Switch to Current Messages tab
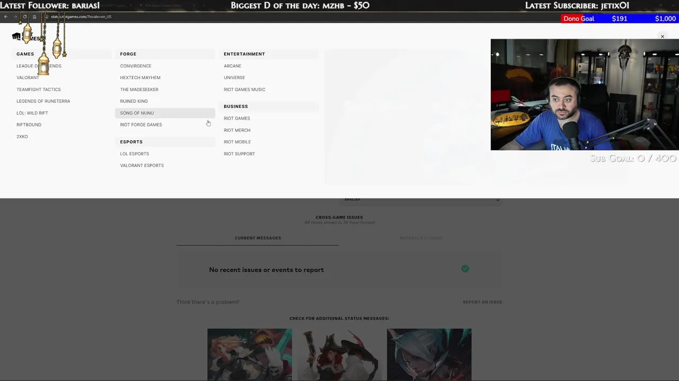Screen dimensions: 679x381 tap(258, 238)
